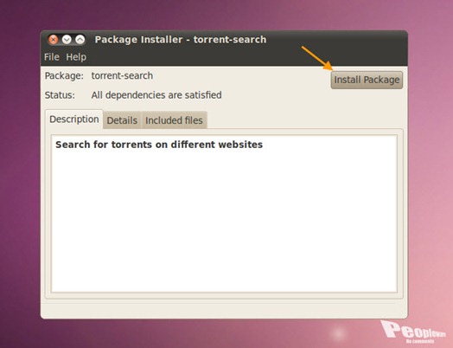
Task: Click the 'Status:' label
Action: coord(60,95)
